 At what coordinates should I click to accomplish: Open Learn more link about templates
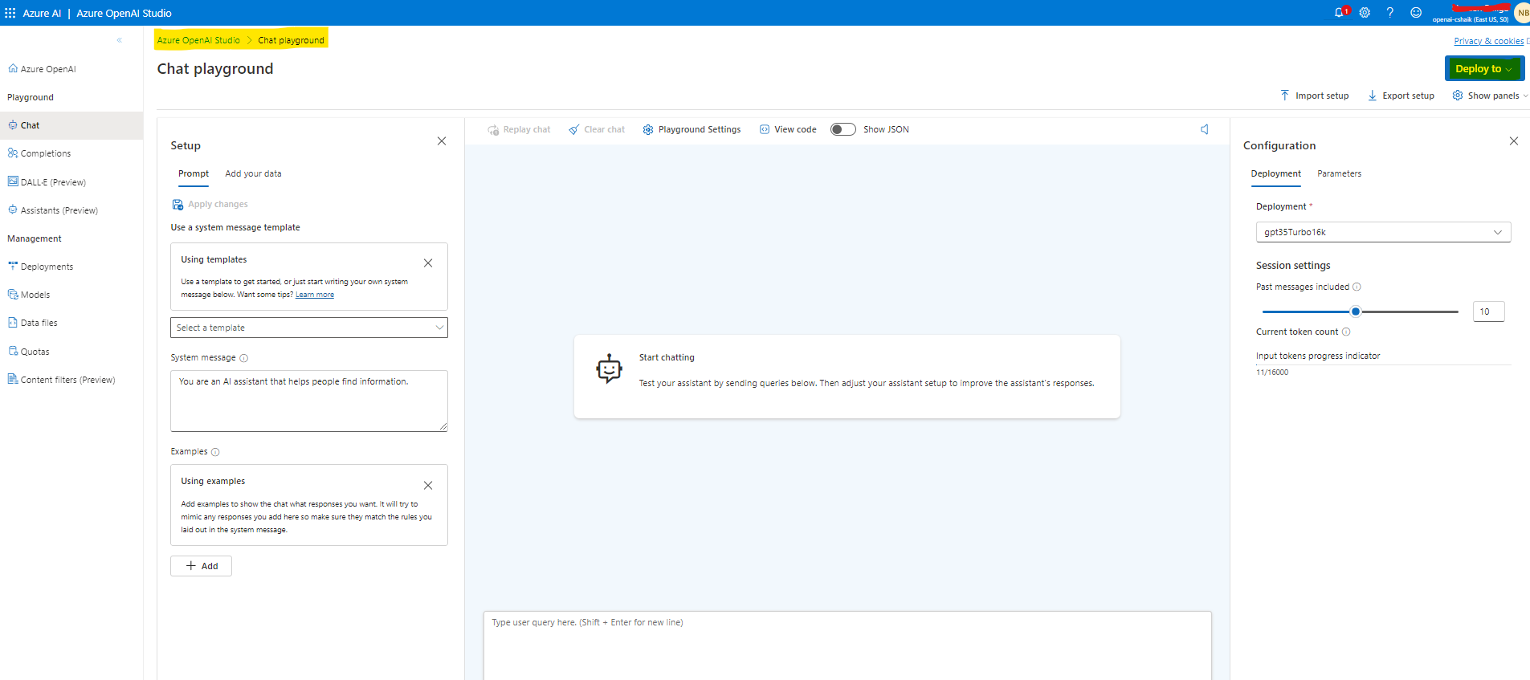click(x=315, y=295)
